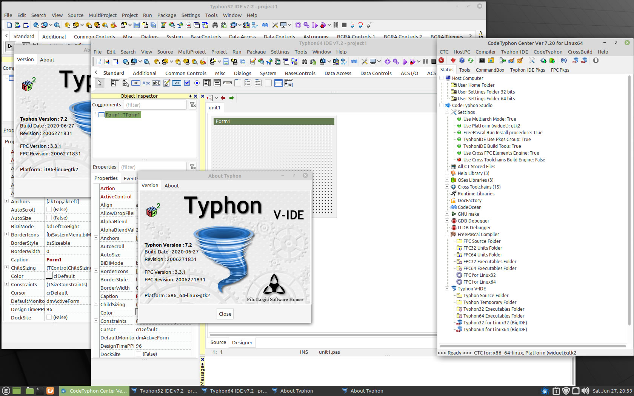Collapse the FreePascal Compiler tree node
The image size is (634, 396).
tap(447, 234)
